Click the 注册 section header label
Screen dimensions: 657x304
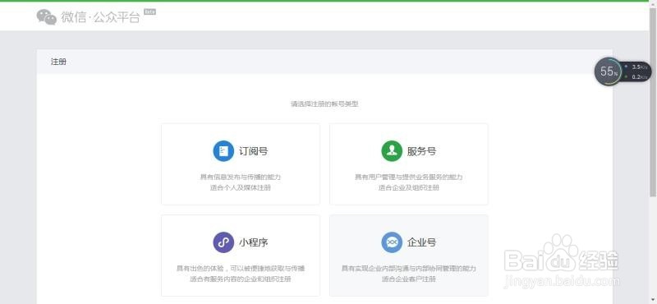point(58,62)
